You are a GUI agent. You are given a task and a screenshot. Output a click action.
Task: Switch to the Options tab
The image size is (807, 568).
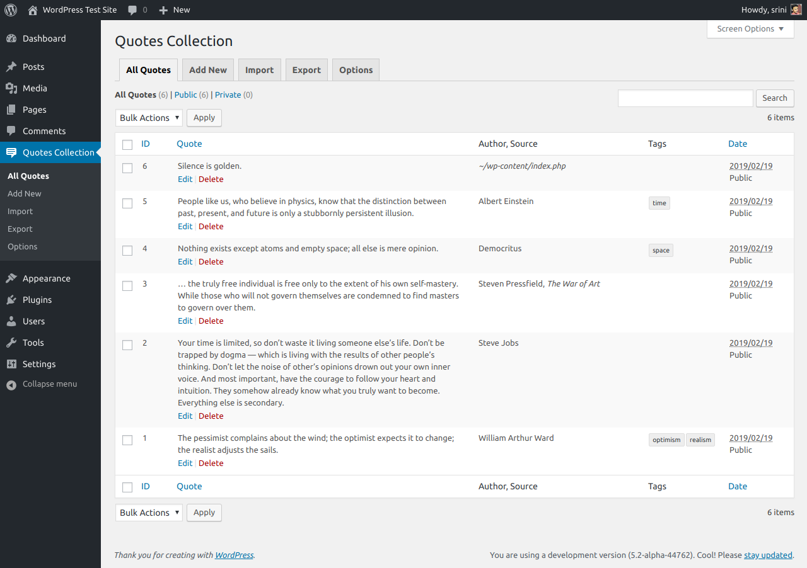pos(356,70)
